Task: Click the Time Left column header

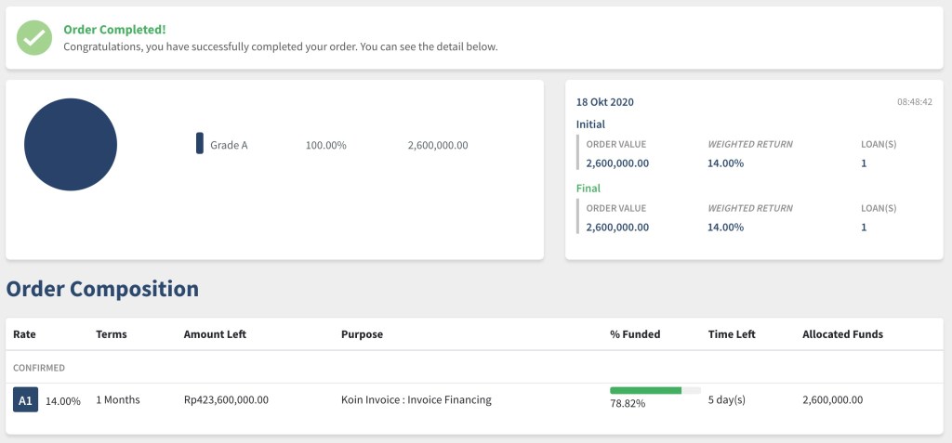Action: point(732,334)
